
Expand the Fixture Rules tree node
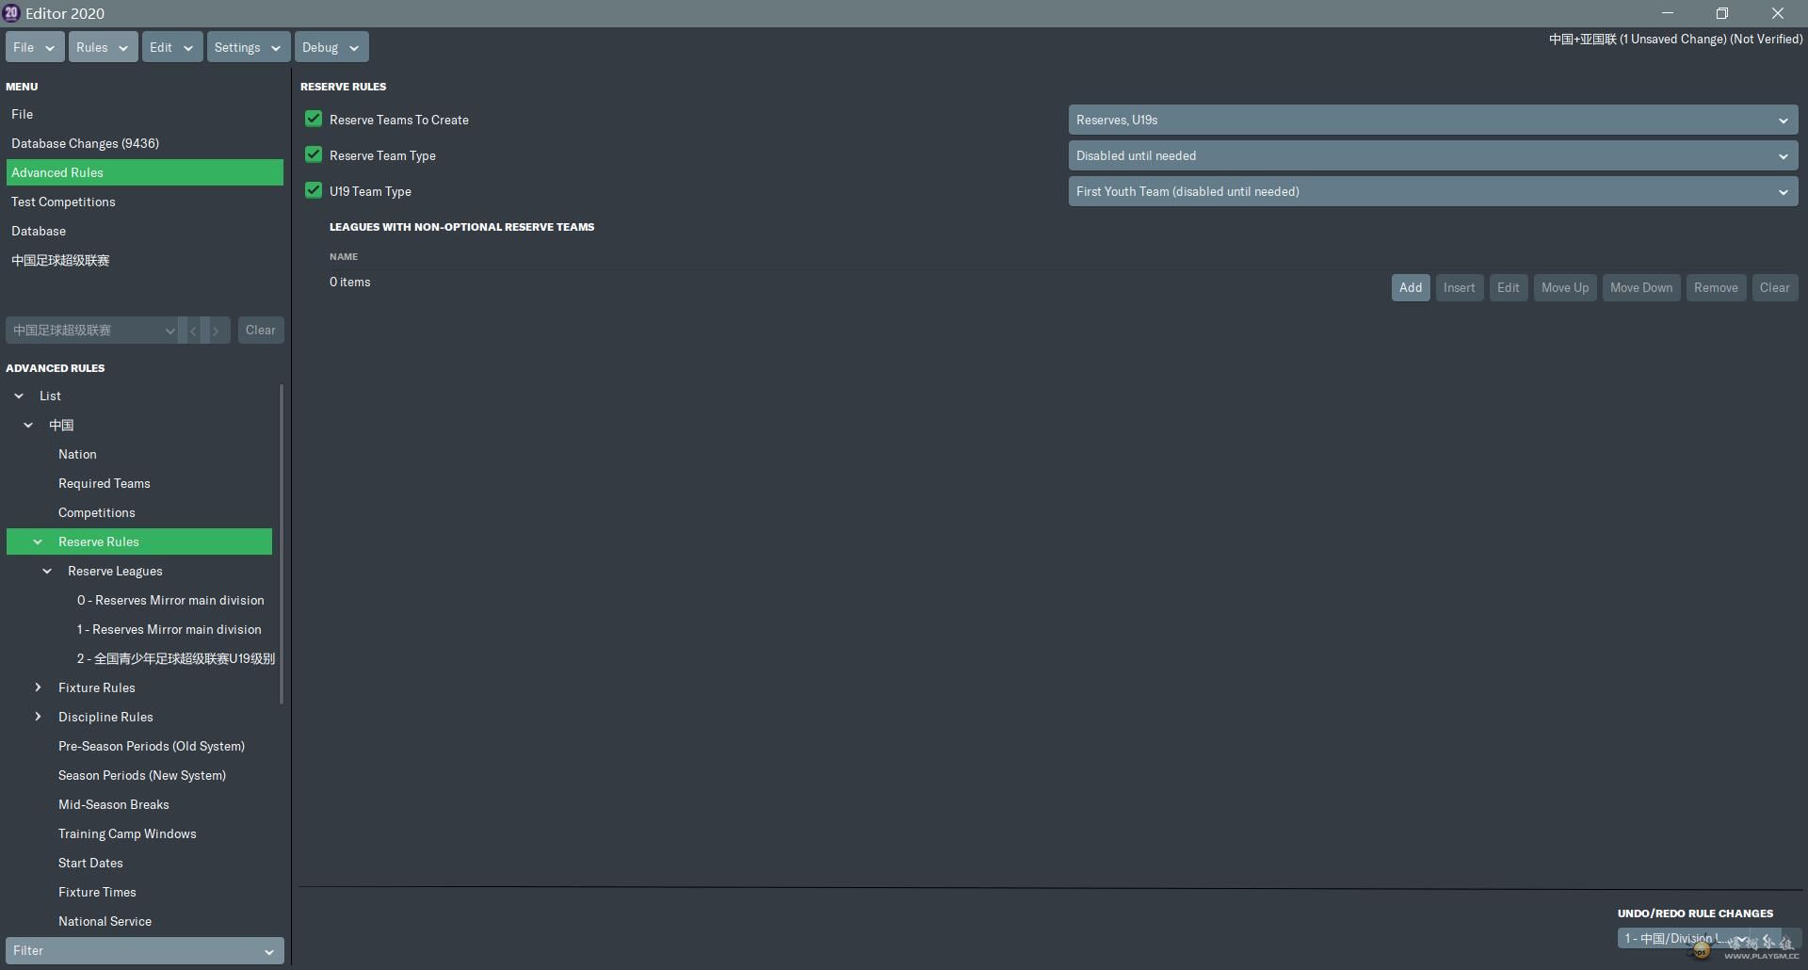(38, 688)
